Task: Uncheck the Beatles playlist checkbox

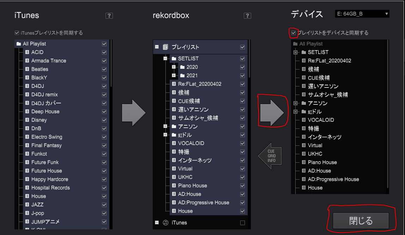Action: 104,69
